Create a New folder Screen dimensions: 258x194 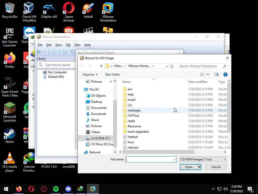[x=113, y=75]
